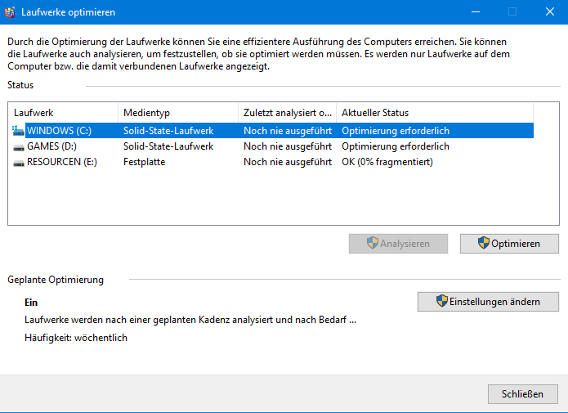
Task: Click the Aktueller Status column header
Action: pos(435,113)
